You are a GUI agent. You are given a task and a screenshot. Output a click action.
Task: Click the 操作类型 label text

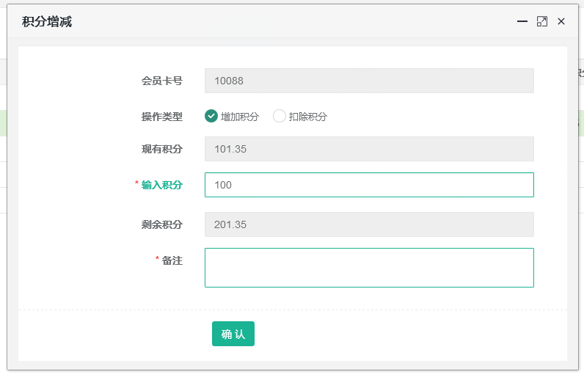161,116
